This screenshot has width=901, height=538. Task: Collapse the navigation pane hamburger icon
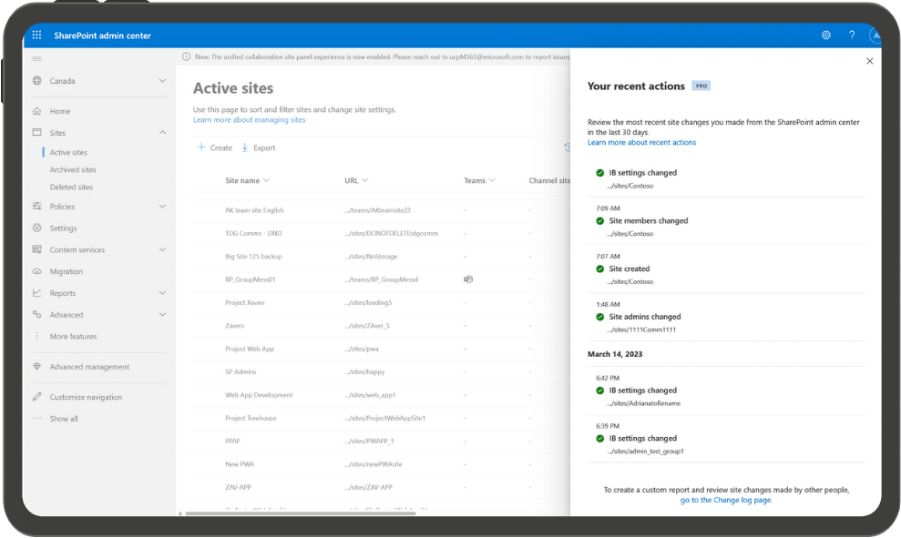coord(37,58)
